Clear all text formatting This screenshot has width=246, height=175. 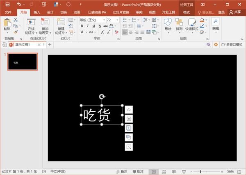pyautogui.click(x=116, y=32)
